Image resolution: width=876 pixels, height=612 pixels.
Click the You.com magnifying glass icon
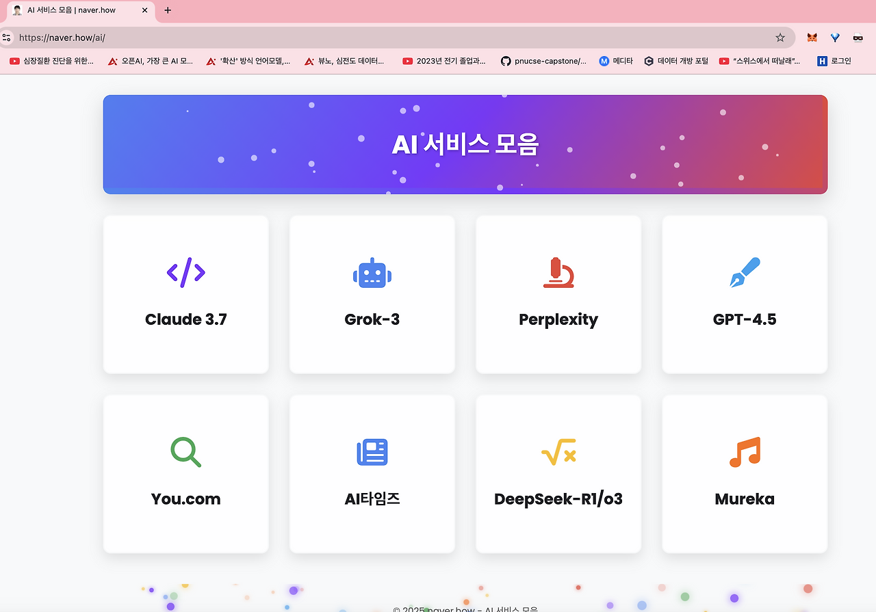pos(186,452)
